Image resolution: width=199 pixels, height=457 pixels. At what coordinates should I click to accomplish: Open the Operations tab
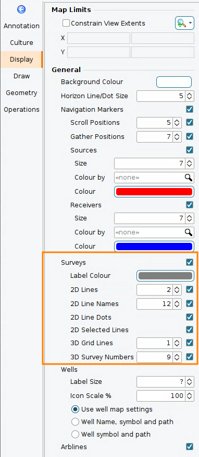click(21, 110)
